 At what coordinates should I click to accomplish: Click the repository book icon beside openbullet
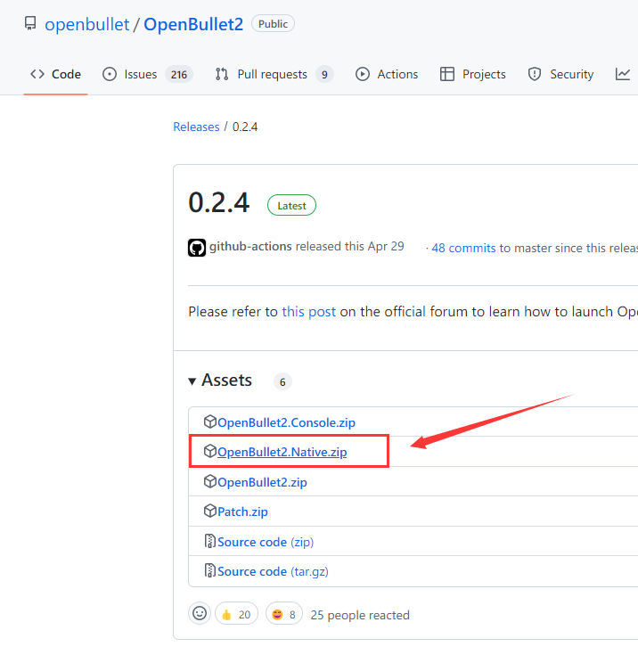click(30, 24)
